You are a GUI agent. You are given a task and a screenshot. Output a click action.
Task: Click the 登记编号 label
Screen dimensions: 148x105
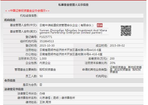tap(31, 37)
